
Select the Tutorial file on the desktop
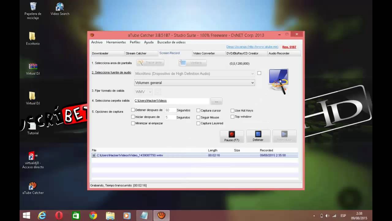pyautogui.click(x=33, y=128)
